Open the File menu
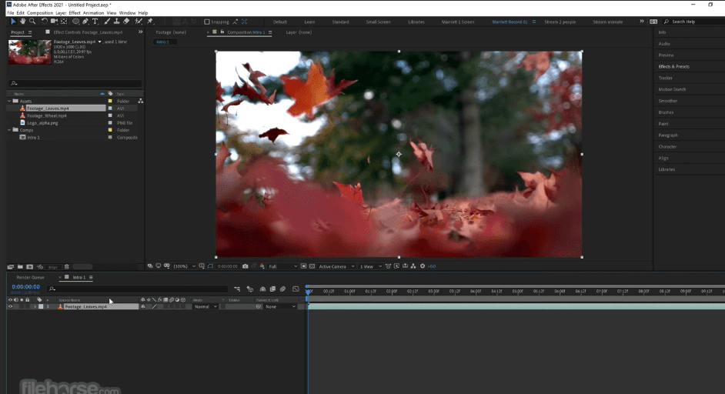 pos(10,13)
